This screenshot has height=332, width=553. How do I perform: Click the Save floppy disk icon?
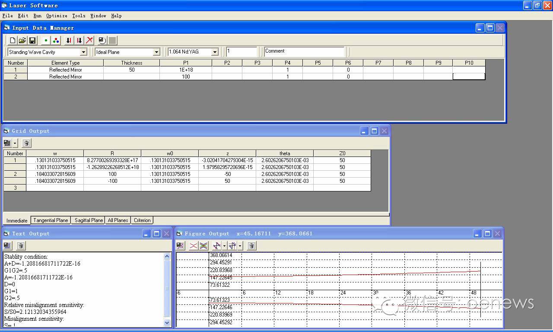32,41
